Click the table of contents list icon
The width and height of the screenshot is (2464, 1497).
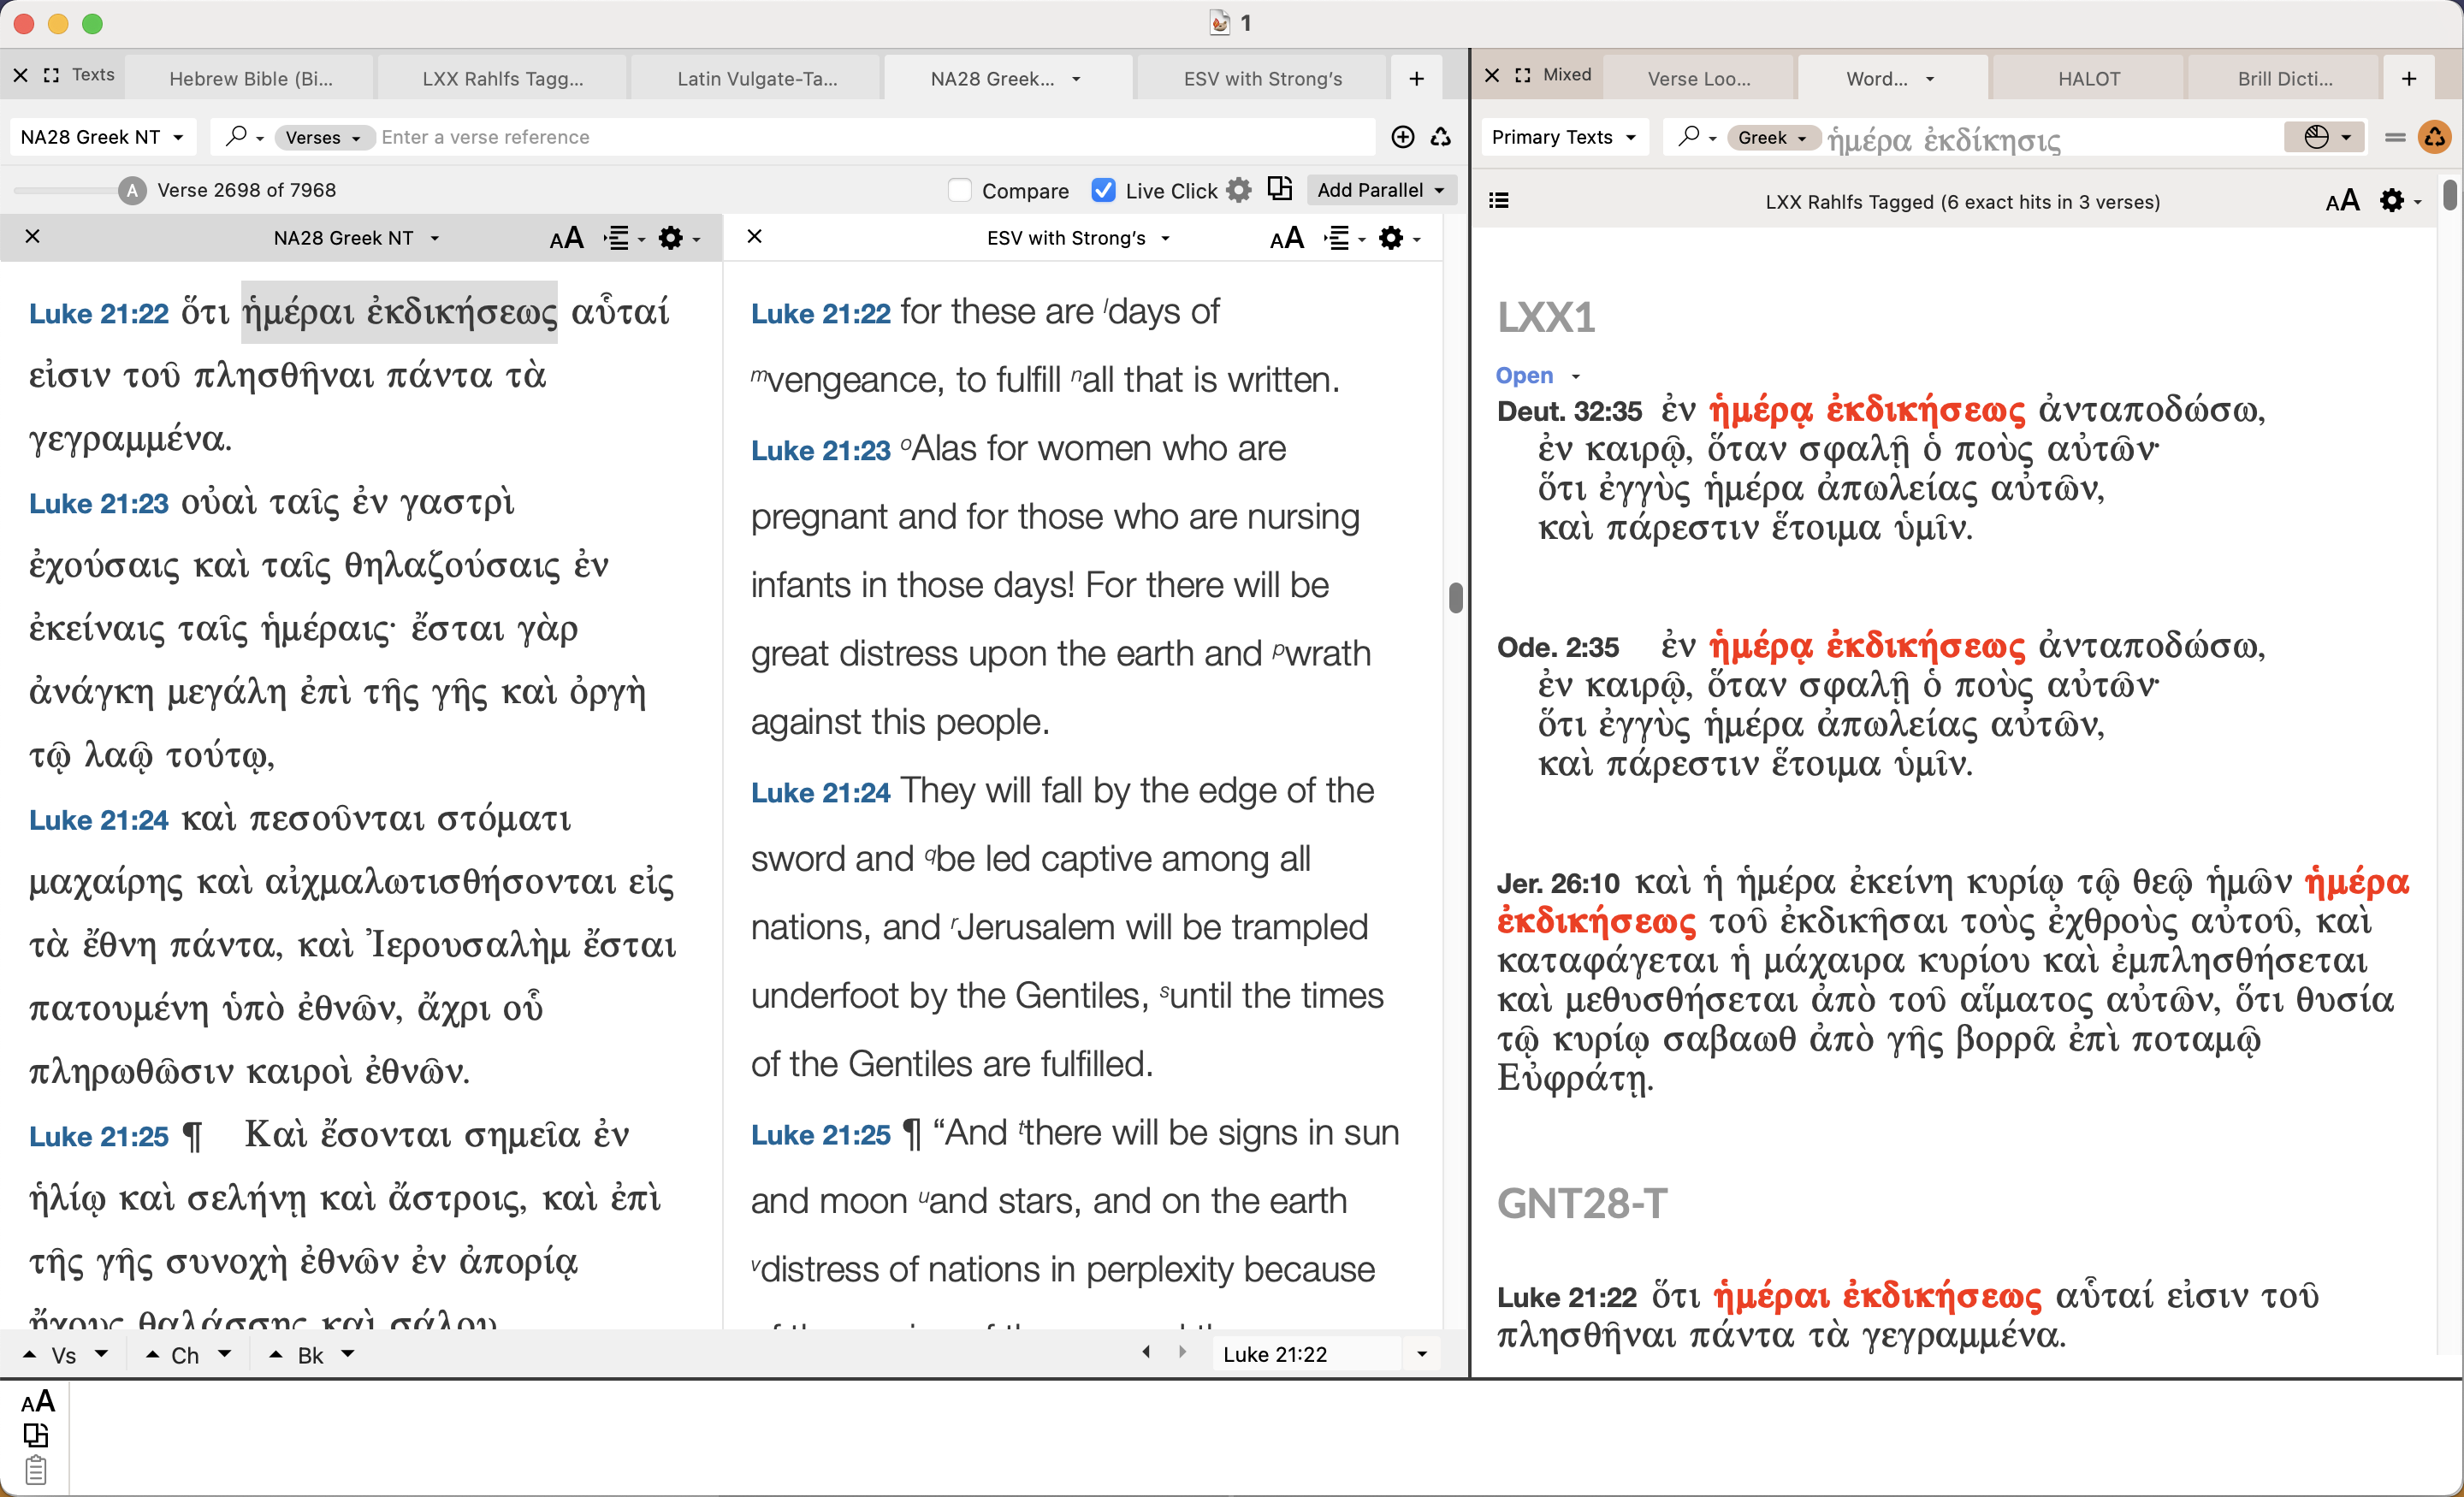(x=1498, y=201)
